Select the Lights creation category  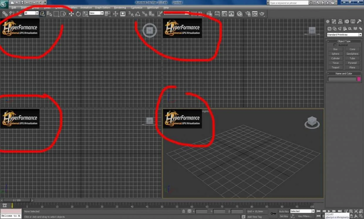[340, 28]
